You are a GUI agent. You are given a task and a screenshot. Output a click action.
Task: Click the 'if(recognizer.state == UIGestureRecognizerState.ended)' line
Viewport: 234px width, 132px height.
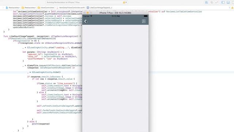pyautogui.click(x=50, y=43)
